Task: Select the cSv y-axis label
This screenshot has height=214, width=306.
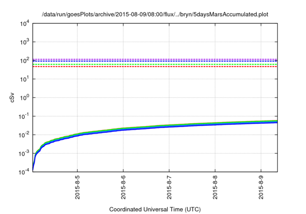Action: coord(12,97)
